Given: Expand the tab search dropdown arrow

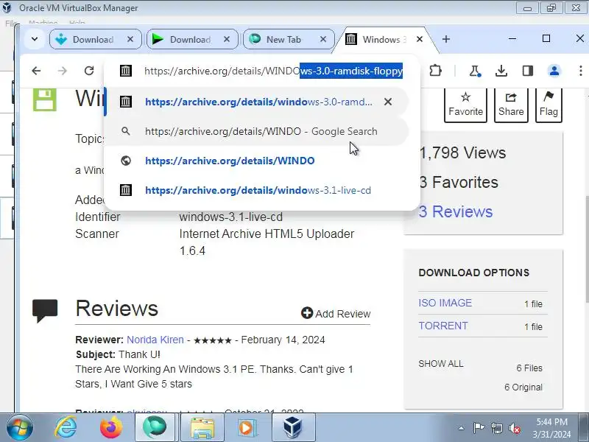Looking at the screenshot, I should (34, 39).
